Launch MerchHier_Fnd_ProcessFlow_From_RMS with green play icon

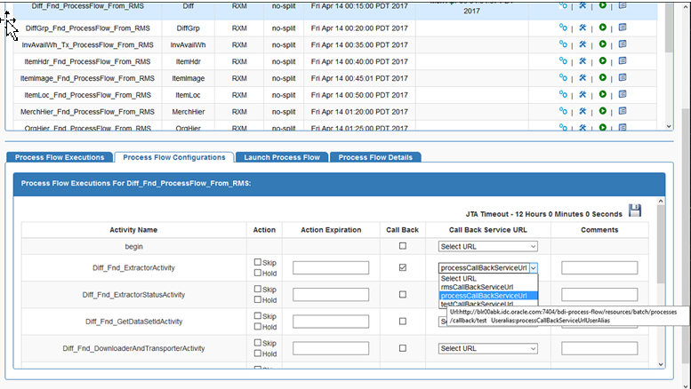tap(602, 111)
